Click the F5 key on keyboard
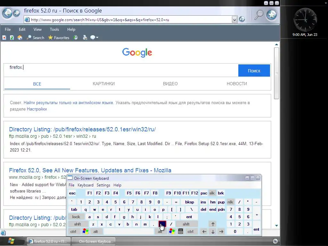The height and width of the screenshot is (246, 328). (129, 193)
